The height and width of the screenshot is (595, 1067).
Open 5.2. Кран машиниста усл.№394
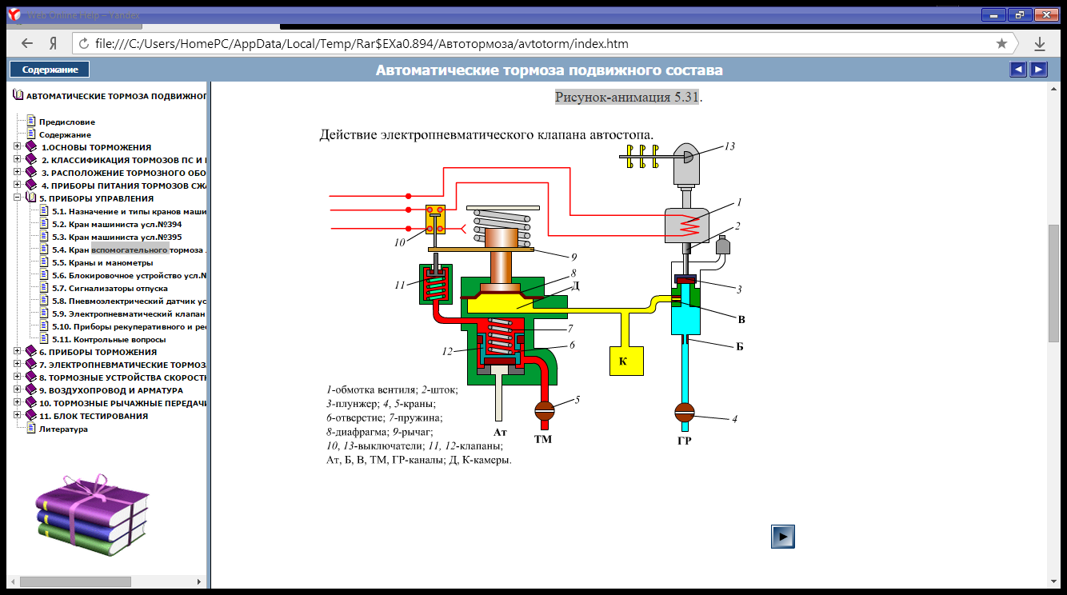tap(117, 225)
